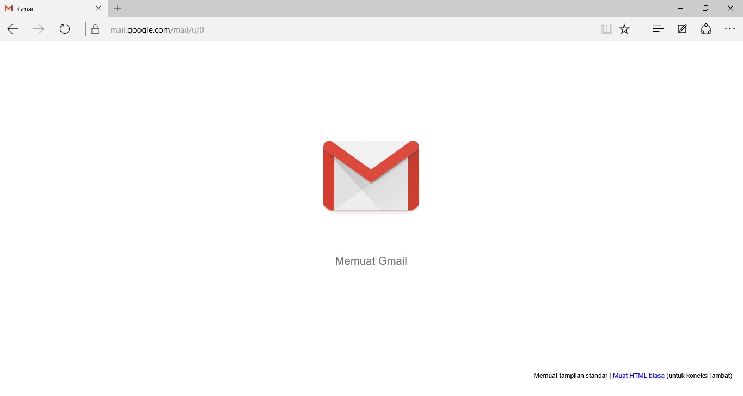Open the More actions ellipsis menu
Image resolution: width=743 pixels, height=396 pixels.
[730, 29]
